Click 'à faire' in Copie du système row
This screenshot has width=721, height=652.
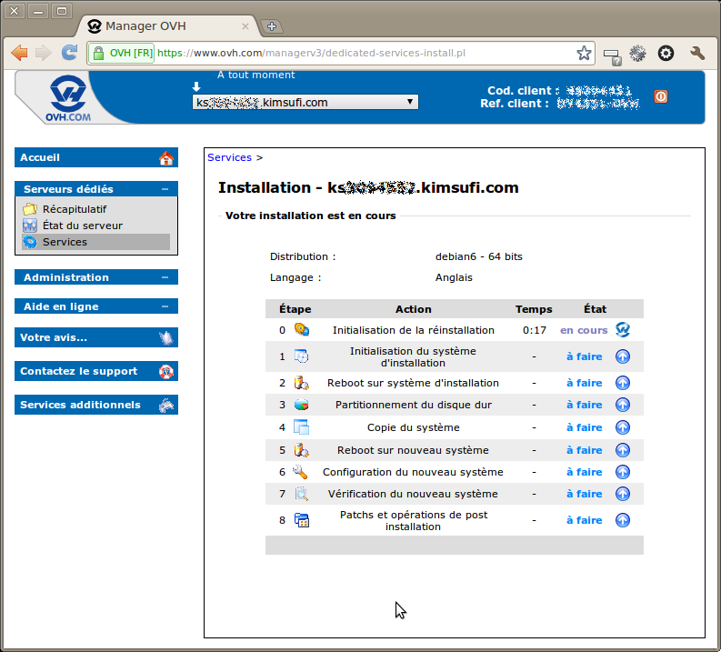(x=585, y=427)
